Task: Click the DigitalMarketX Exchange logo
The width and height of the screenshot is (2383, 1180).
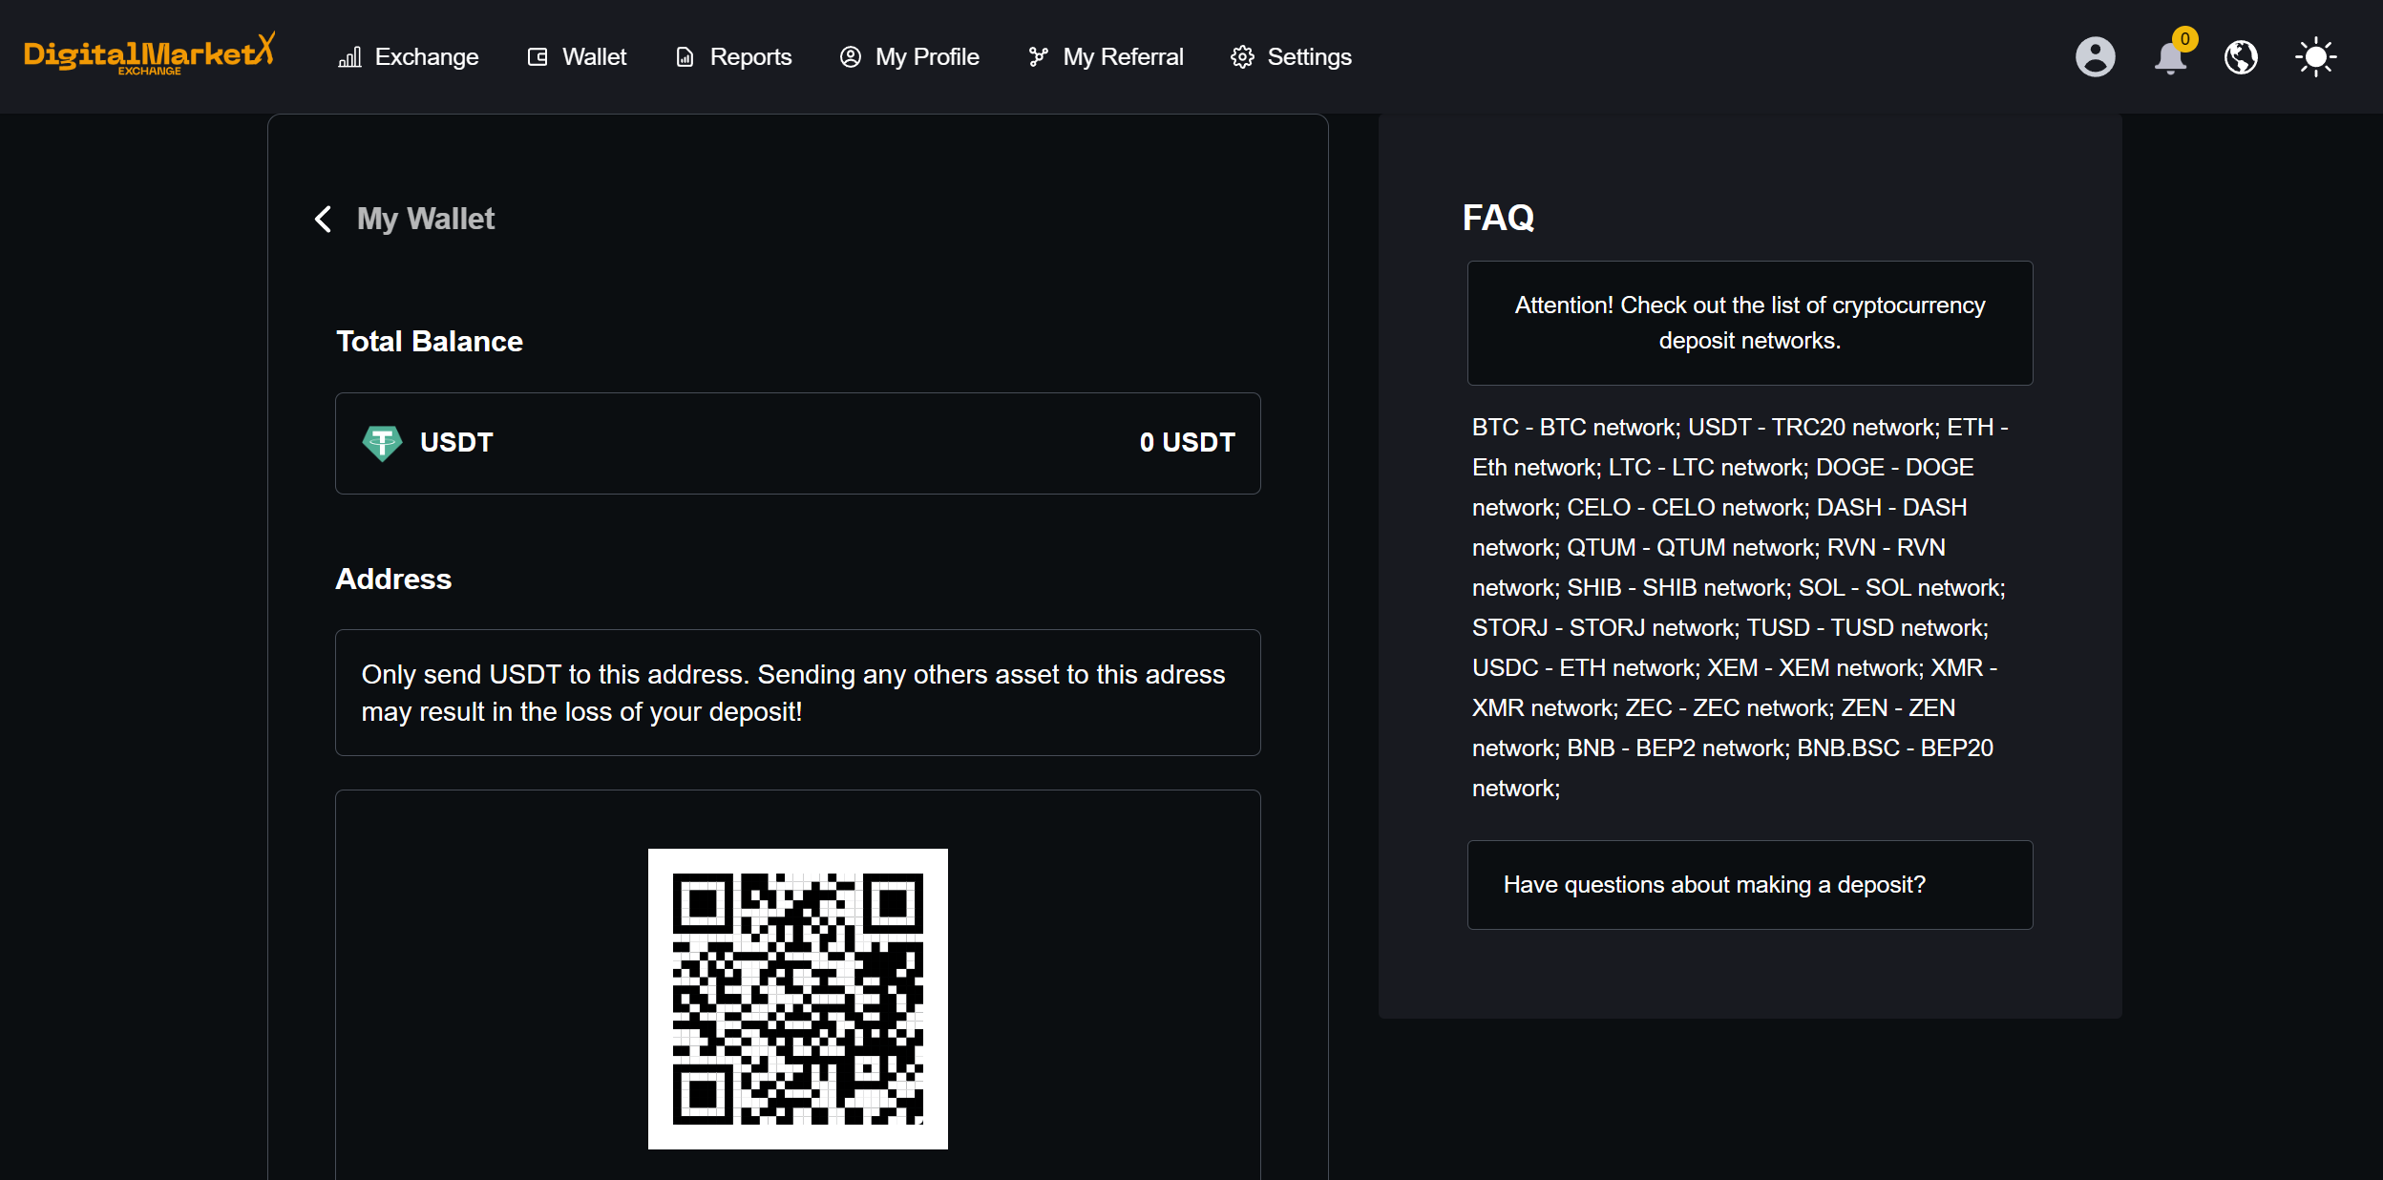Action: point(149,54)
